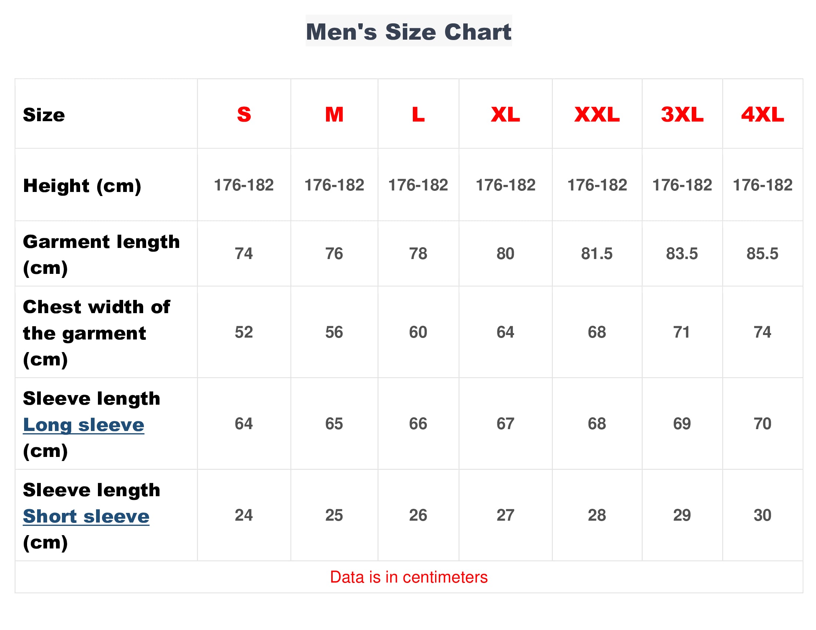Click the Men's Size Chart title
816x630 pixels.
click(408, 32)
